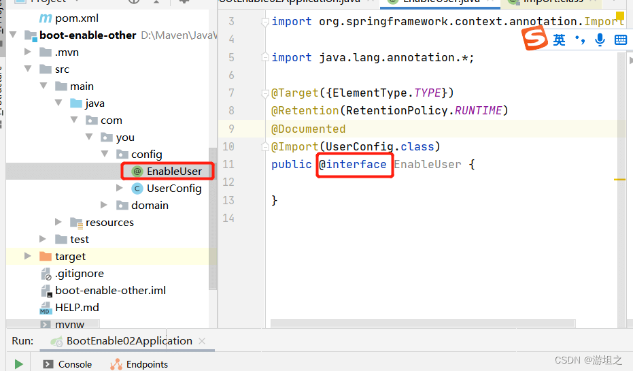Select the UserConfig class file
This screenshot has width=633, height=371.
174,189
